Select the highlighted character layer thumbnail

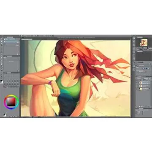(x=141, y=83)
